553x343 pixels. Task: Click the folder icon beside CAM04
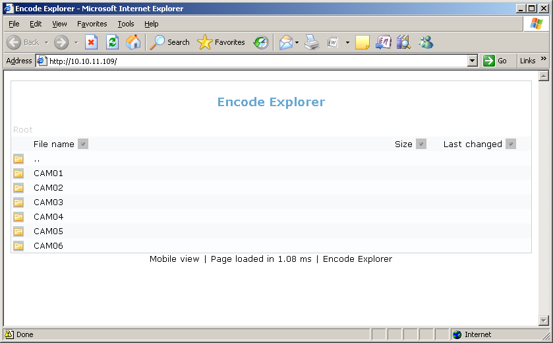(x=18, y=216)
